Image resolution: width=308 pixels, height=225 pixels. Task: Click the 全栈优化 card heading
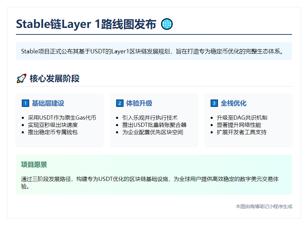point(234,103)
